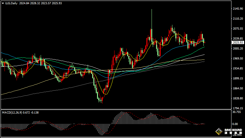Click the 2075.55 level on price scale
The image size is (245, 138).
[238, 29]
